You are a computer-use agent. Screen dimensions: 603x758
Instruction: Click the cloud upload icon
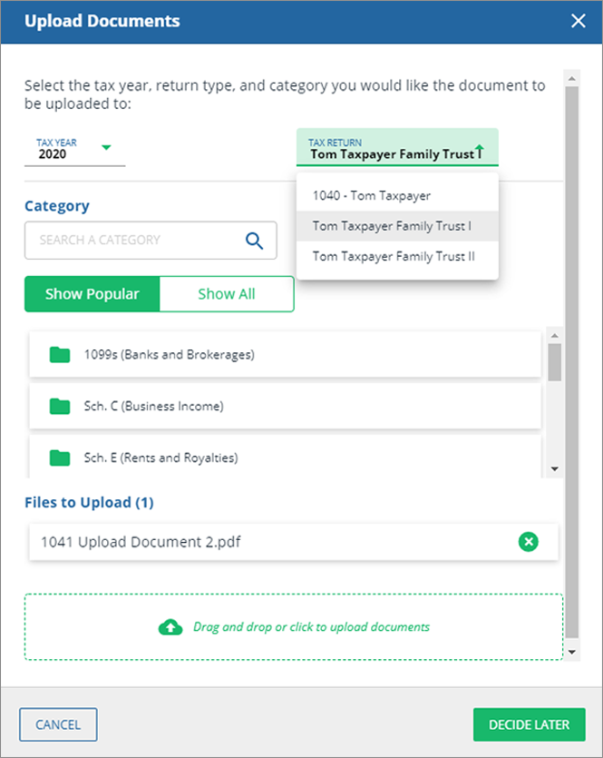click(x=170, y=627)
